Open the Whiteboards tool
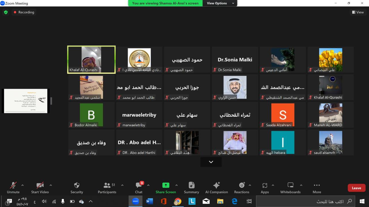This screenshot has width=369, height=207. pos(290,187)
